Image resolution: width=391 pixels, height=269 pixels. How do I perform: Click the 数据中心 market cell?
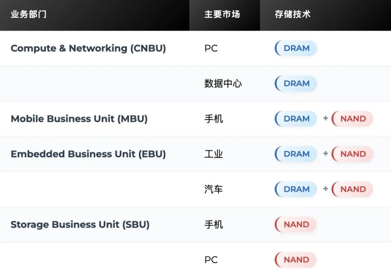[x=223, y=83]
